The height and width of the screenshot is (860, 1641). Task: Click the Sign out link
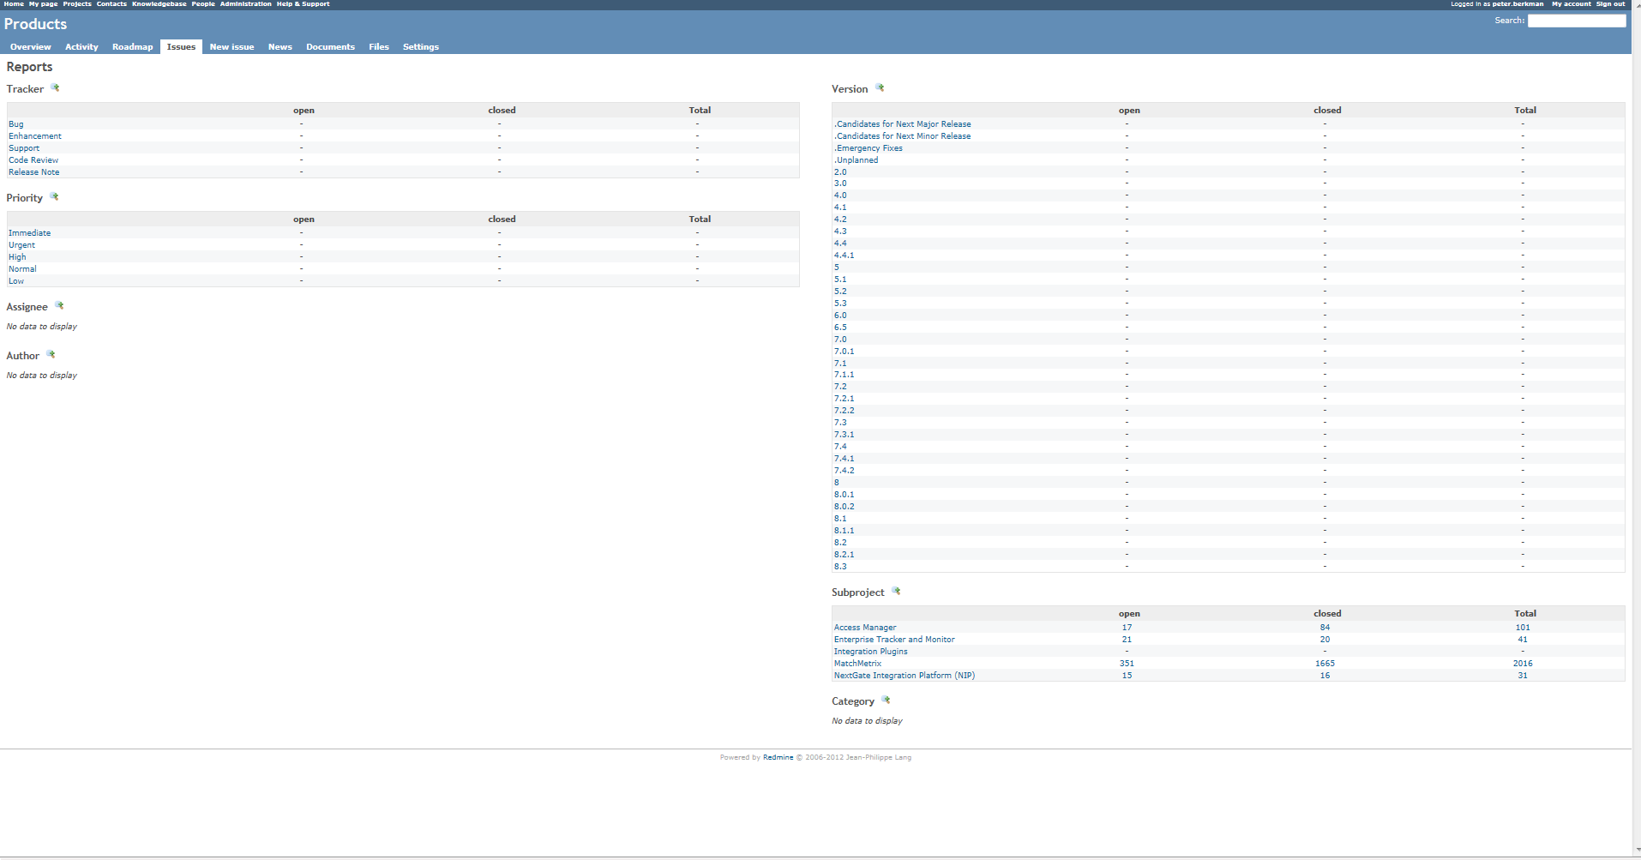click(1609, 4)
